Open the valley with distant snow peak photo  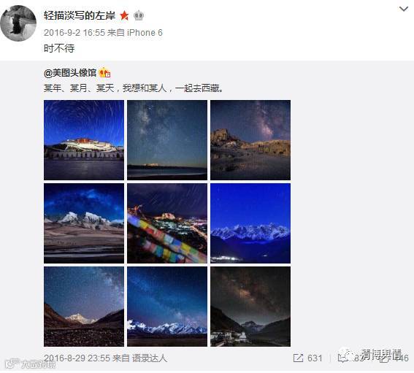tap(84, 307)
